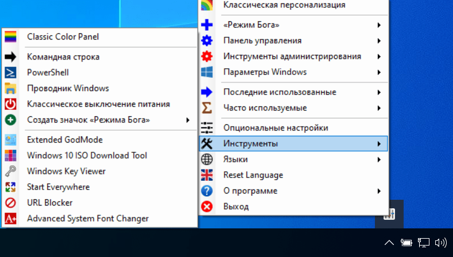Viewport: 453px width, 257px height.
Task: Select Выход to quit the program
Action: click(x=293, y=207)
